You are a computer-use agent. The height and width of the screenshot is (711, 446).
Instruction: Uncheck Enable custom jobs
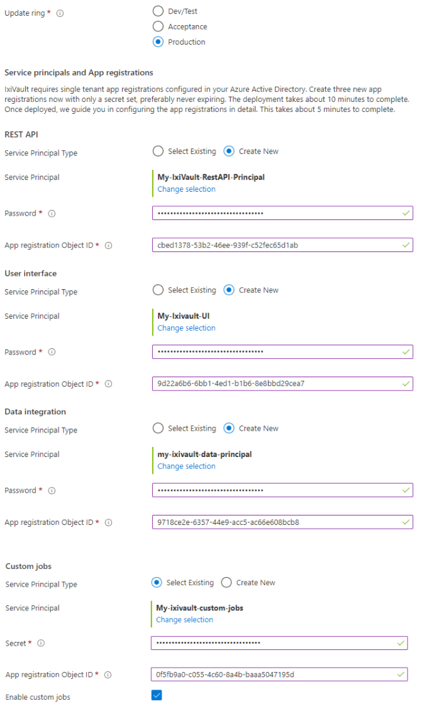[x=157, y=695]
